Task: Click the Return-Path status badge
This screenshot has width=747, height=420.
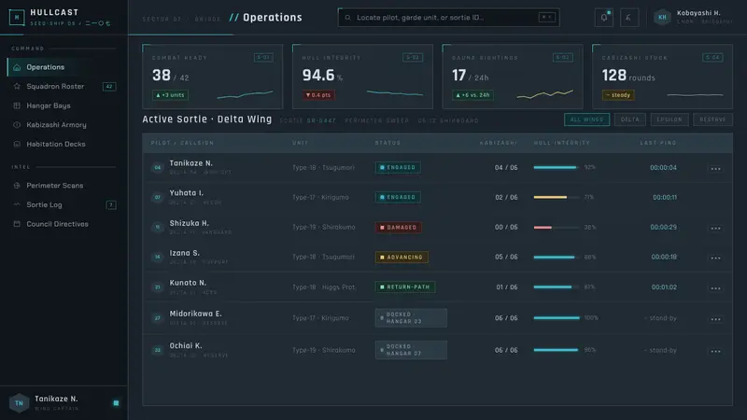Action: pyautogui.click(x=405, y=287)
